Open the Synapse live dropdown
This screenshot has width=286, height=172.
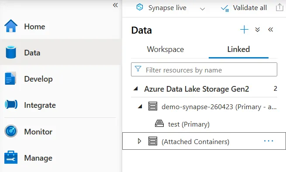[x=203, y=9]
